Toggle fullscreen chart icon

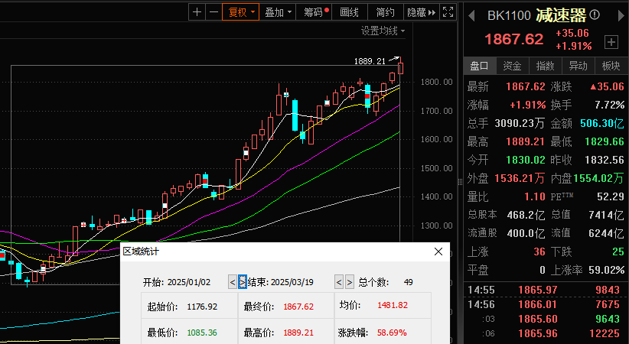[448, 12]
